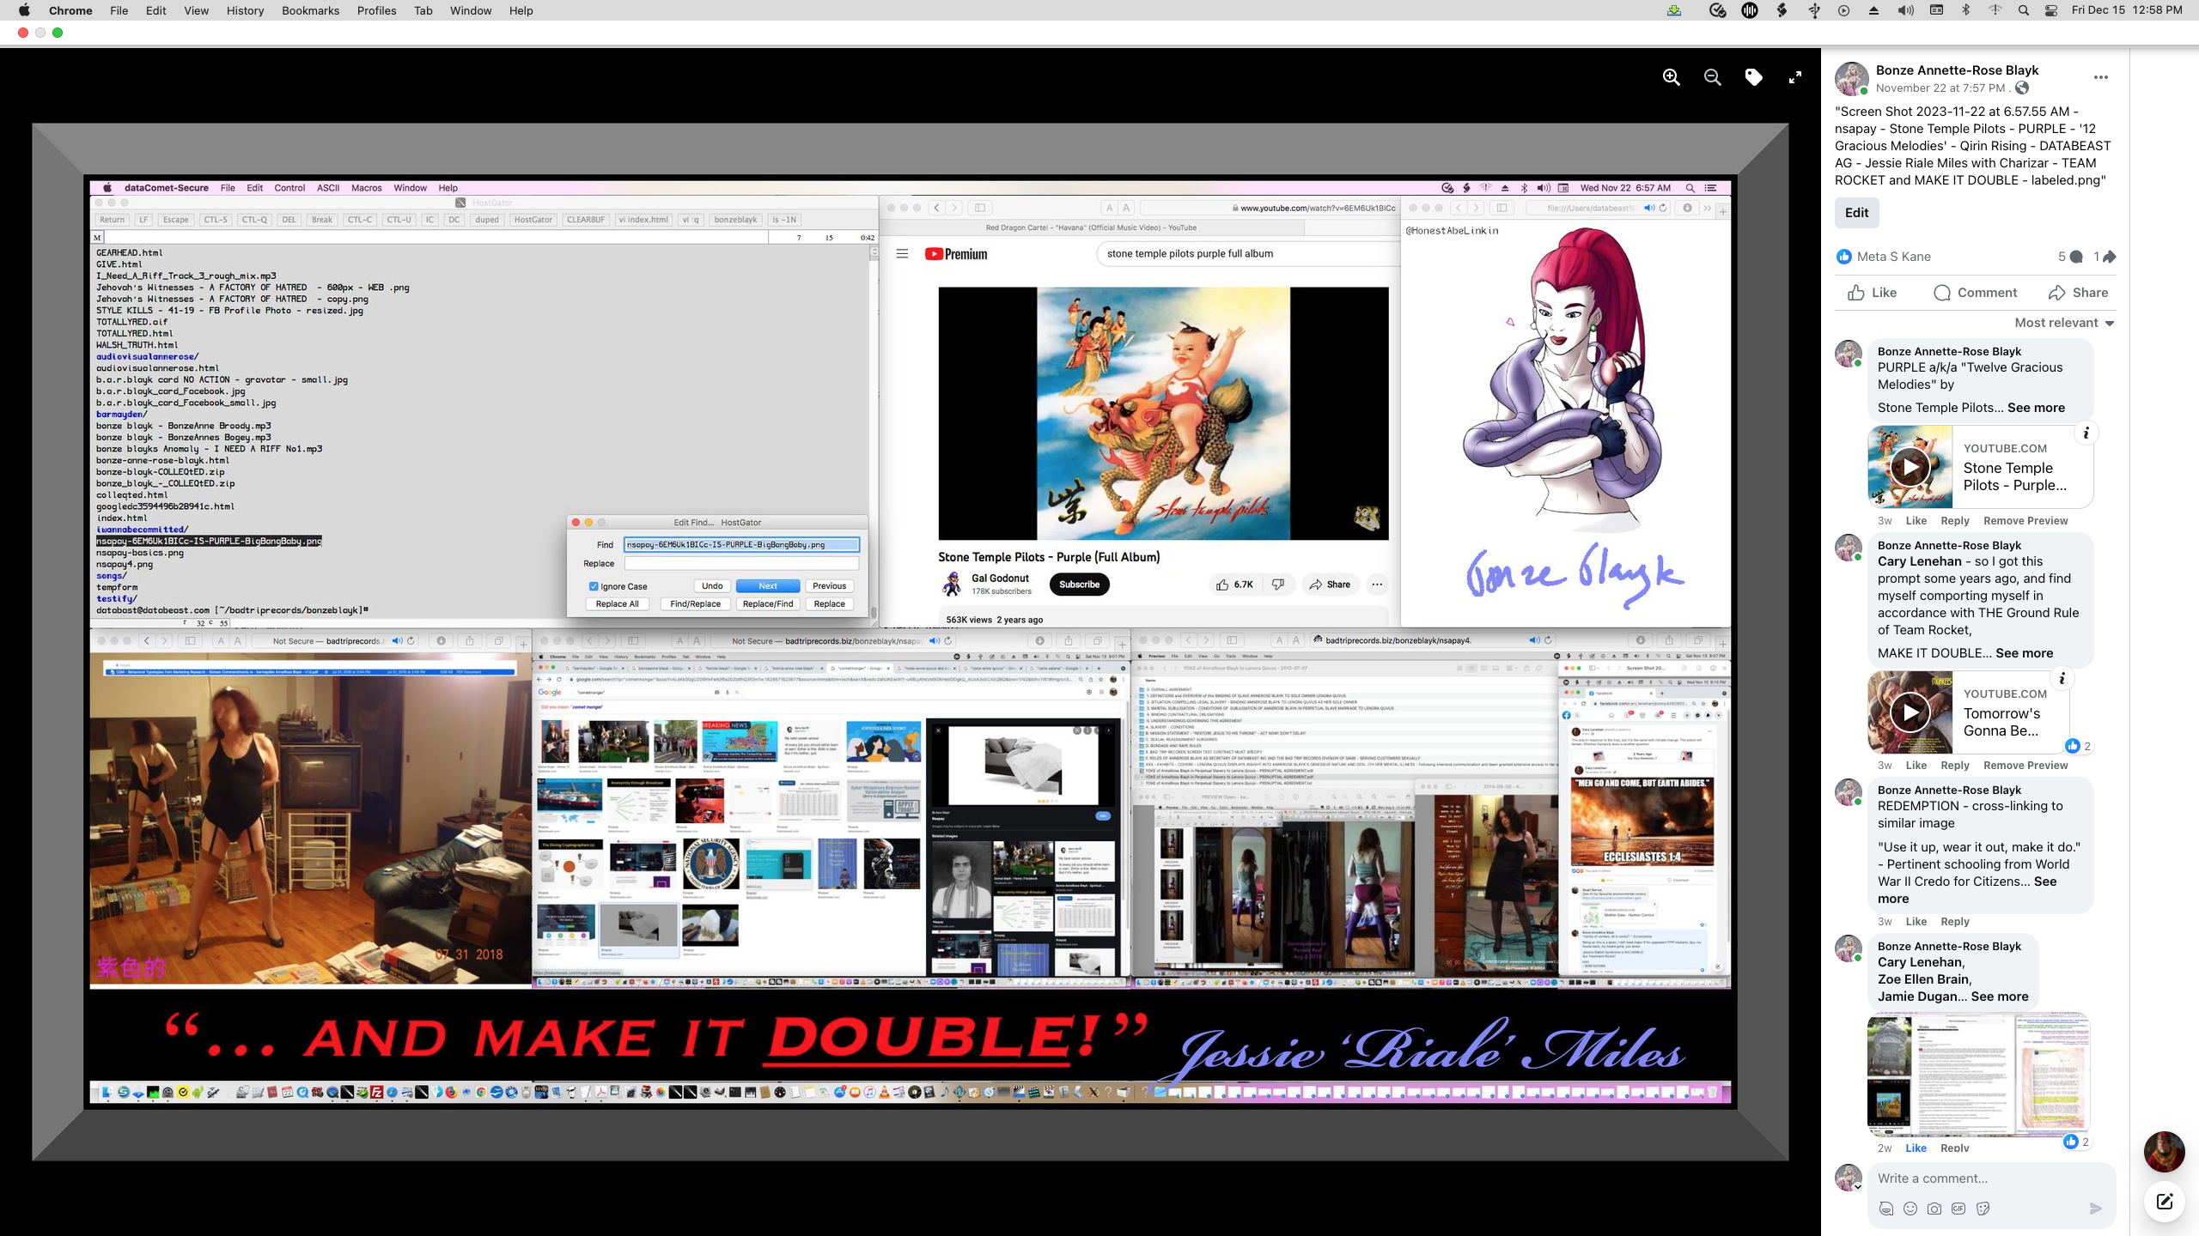Click the public globe audience icon
This screenshot has height=1236, width=2199.
[x=2022, y=88]
